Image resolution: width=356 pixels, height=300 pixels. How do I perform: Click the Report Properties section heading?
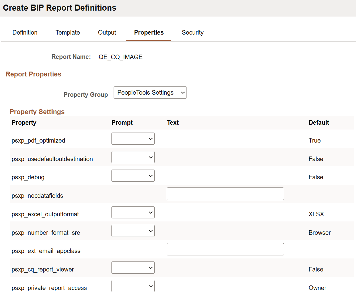point(33,74)
